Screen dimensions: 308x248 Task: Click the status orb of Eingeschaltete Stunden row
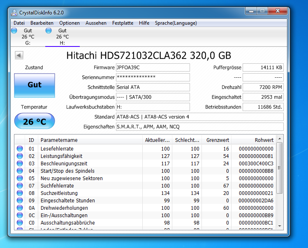tap(20, 200)
